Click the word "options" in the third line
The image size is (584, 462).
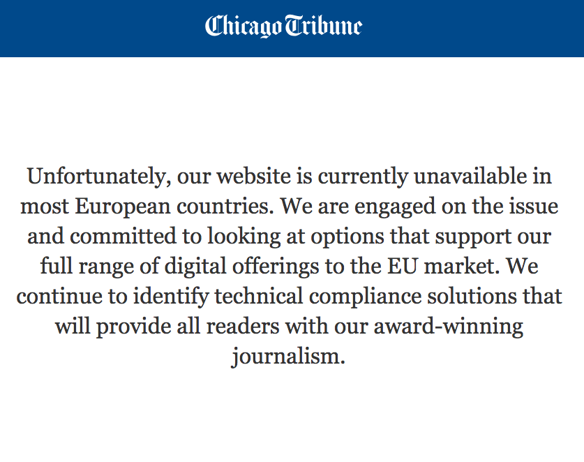click(347, 237)
